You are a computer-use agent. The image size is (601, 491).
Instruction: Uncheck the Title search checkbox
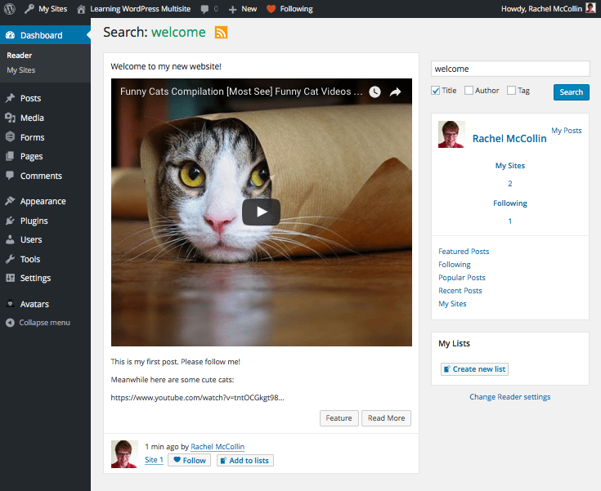[435, 91]
